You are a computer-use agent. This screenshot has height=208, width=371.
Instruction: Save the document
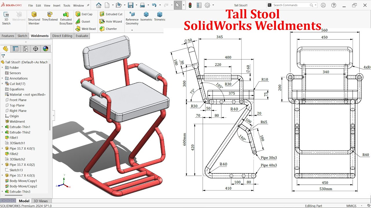(130, 5)
